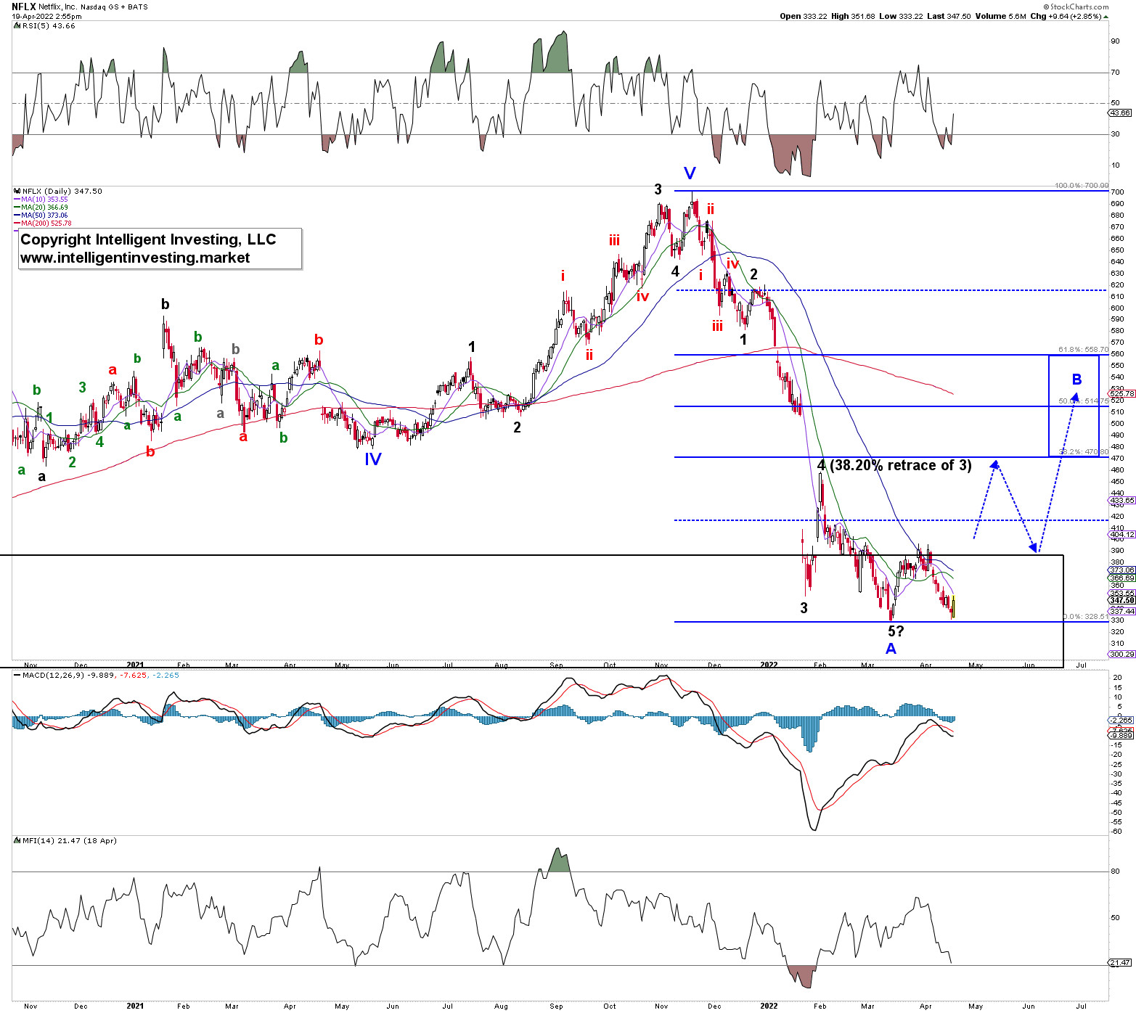Click the blue 'B' target box label
Screen dimensions: 1136x1013
point(1077,379)
